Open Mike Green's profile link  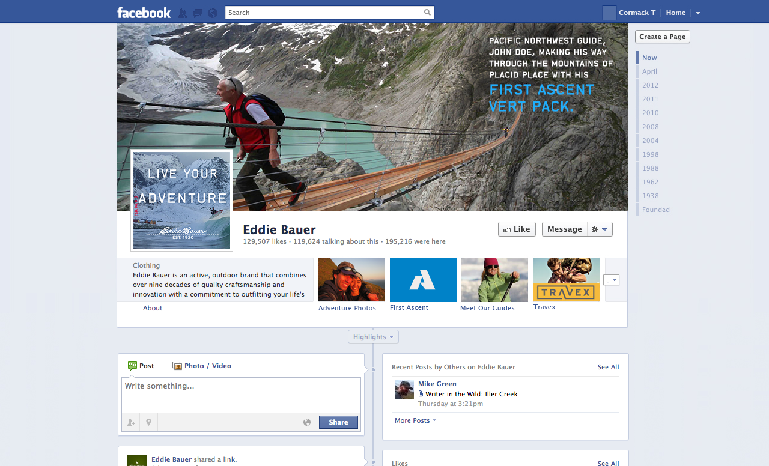[x=437, y=384]
